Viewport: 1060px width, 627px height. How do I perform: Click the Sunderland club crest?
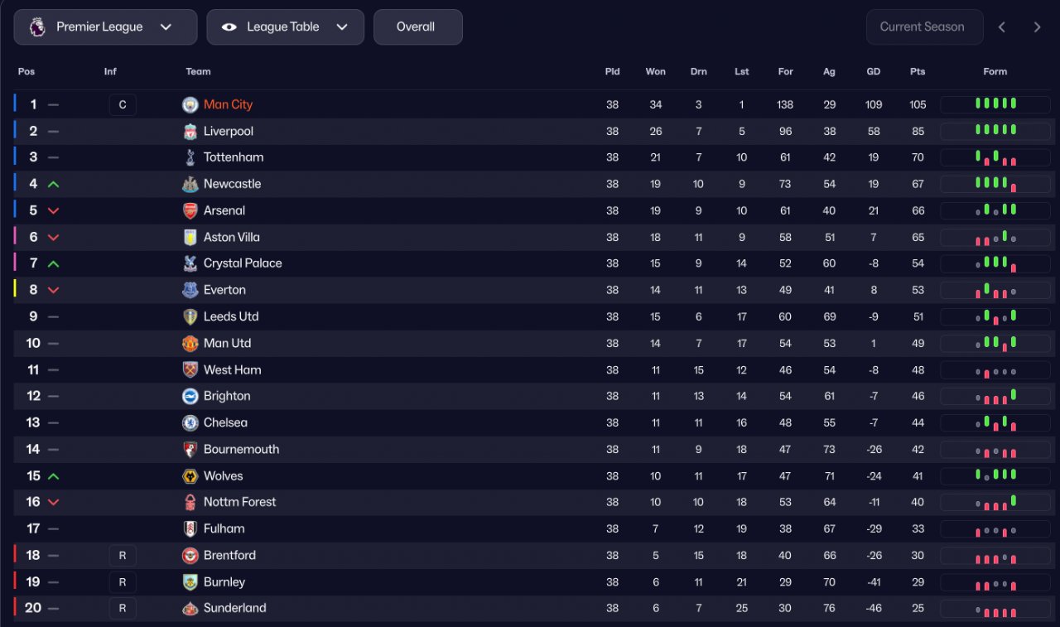190,608
